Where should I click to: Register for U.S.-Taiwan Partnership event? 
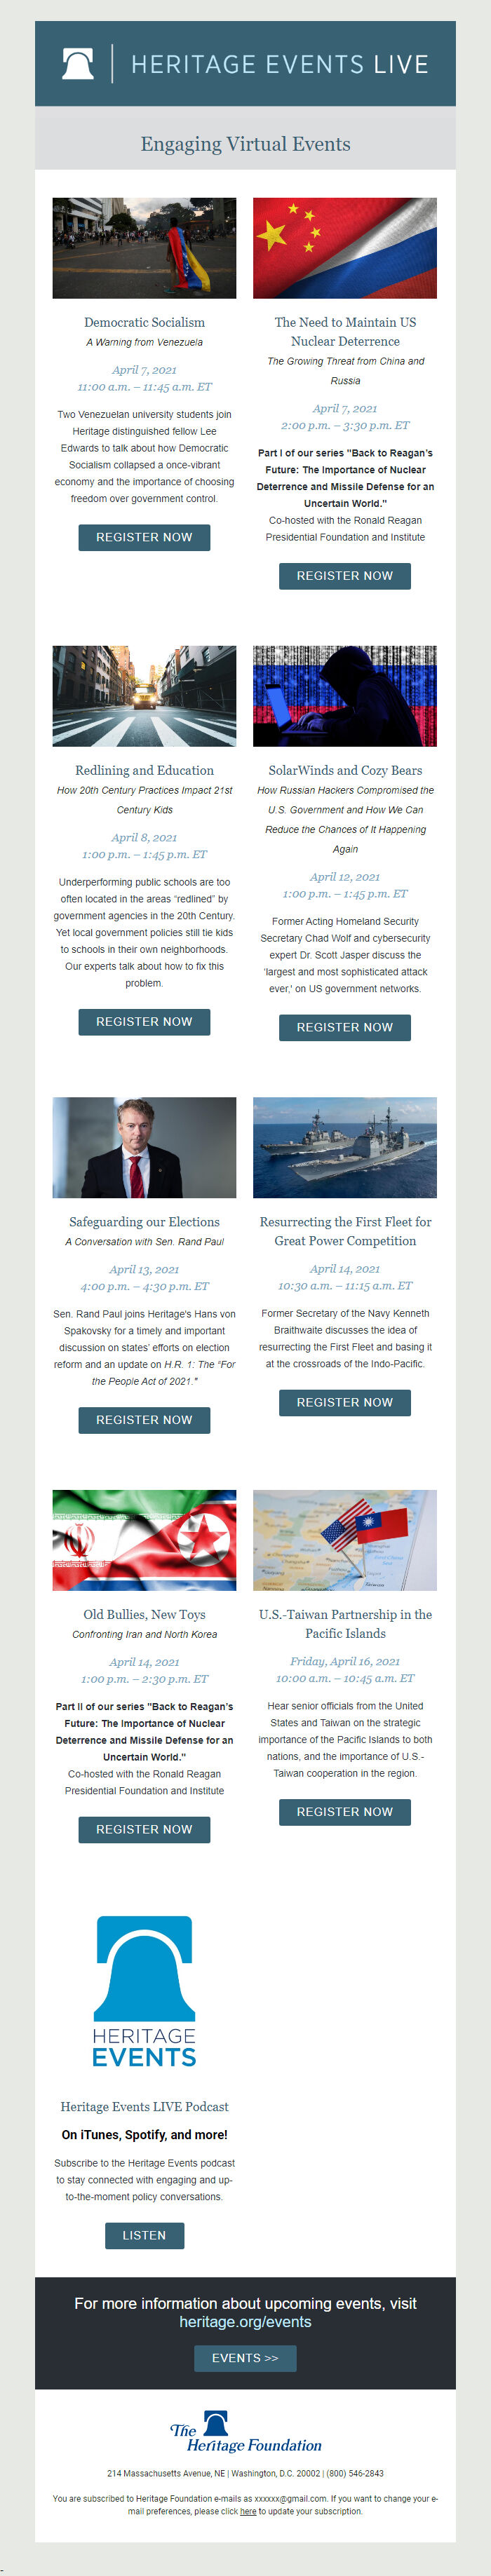click(345, 1812)
